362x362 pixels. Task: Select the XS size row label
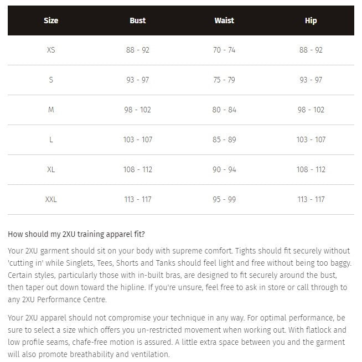(51, 50)
